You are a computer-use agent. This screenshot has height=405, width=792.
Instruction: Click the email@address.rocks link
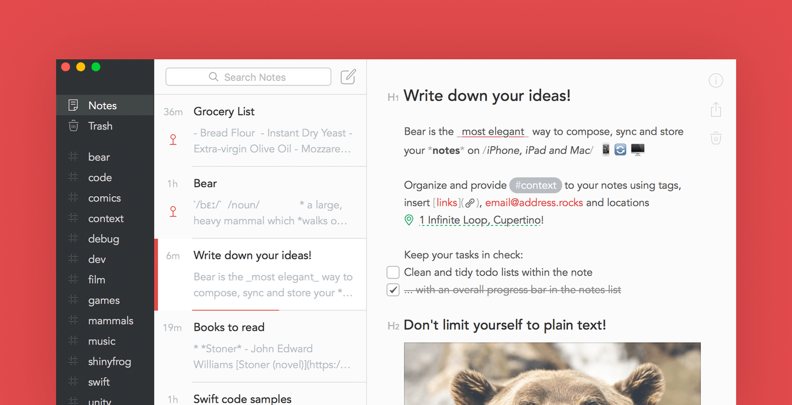pyautogui.click(x=534, y=202)
